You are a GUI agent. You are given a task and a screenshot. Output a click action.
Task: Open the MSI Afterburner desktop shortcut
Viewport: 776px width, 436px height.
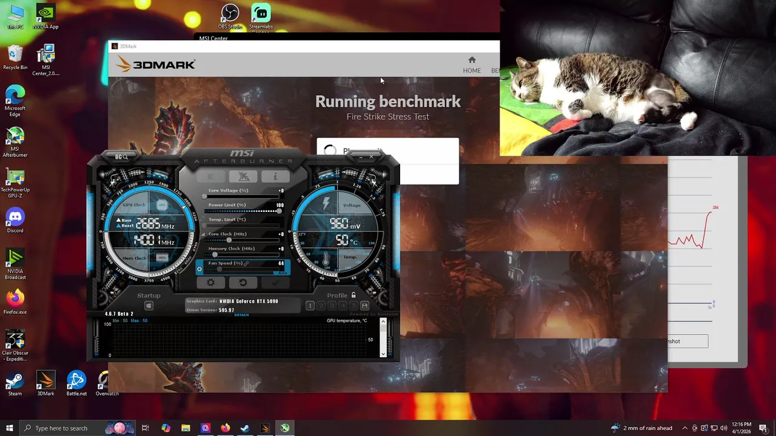click(15, 142)
